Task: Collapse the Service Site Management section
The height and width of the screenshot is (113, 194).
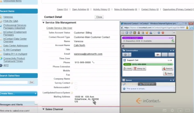Action: 44,23
